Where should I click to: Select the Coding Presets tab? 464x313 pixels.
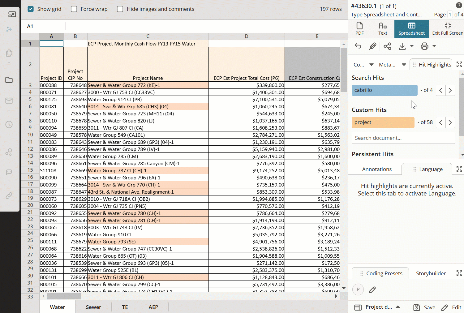(x=380, y=273)
